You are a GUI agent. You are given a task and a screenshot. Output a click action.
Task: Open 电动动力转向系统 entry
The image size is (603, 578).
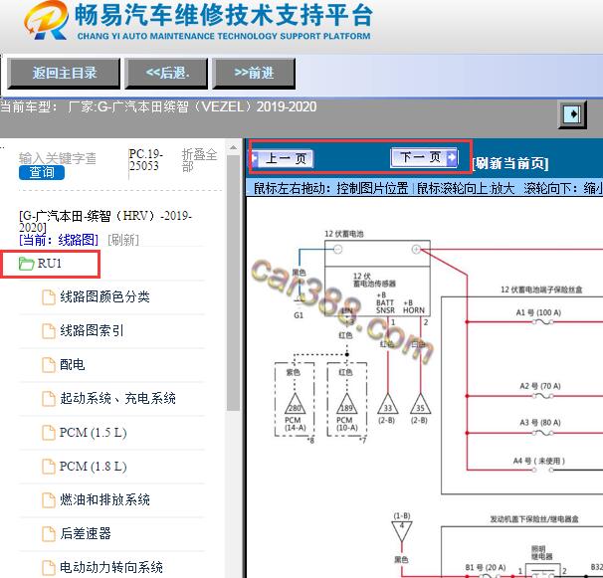point(111,568)
